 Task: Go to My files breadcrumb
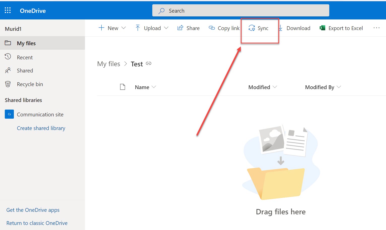point(109,64)
